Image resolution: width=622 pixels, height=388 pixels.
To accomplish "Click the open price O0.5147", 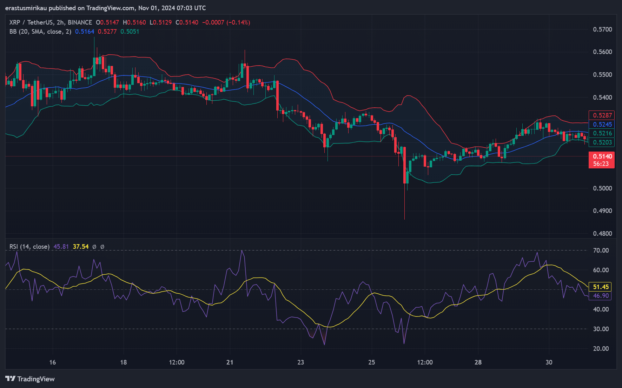I will tap(107, 22).
